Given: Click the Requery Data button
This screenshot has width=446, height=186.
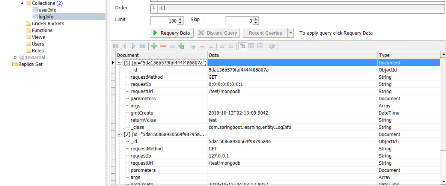Looking at the screenshot, I should (x=172, y=33).
